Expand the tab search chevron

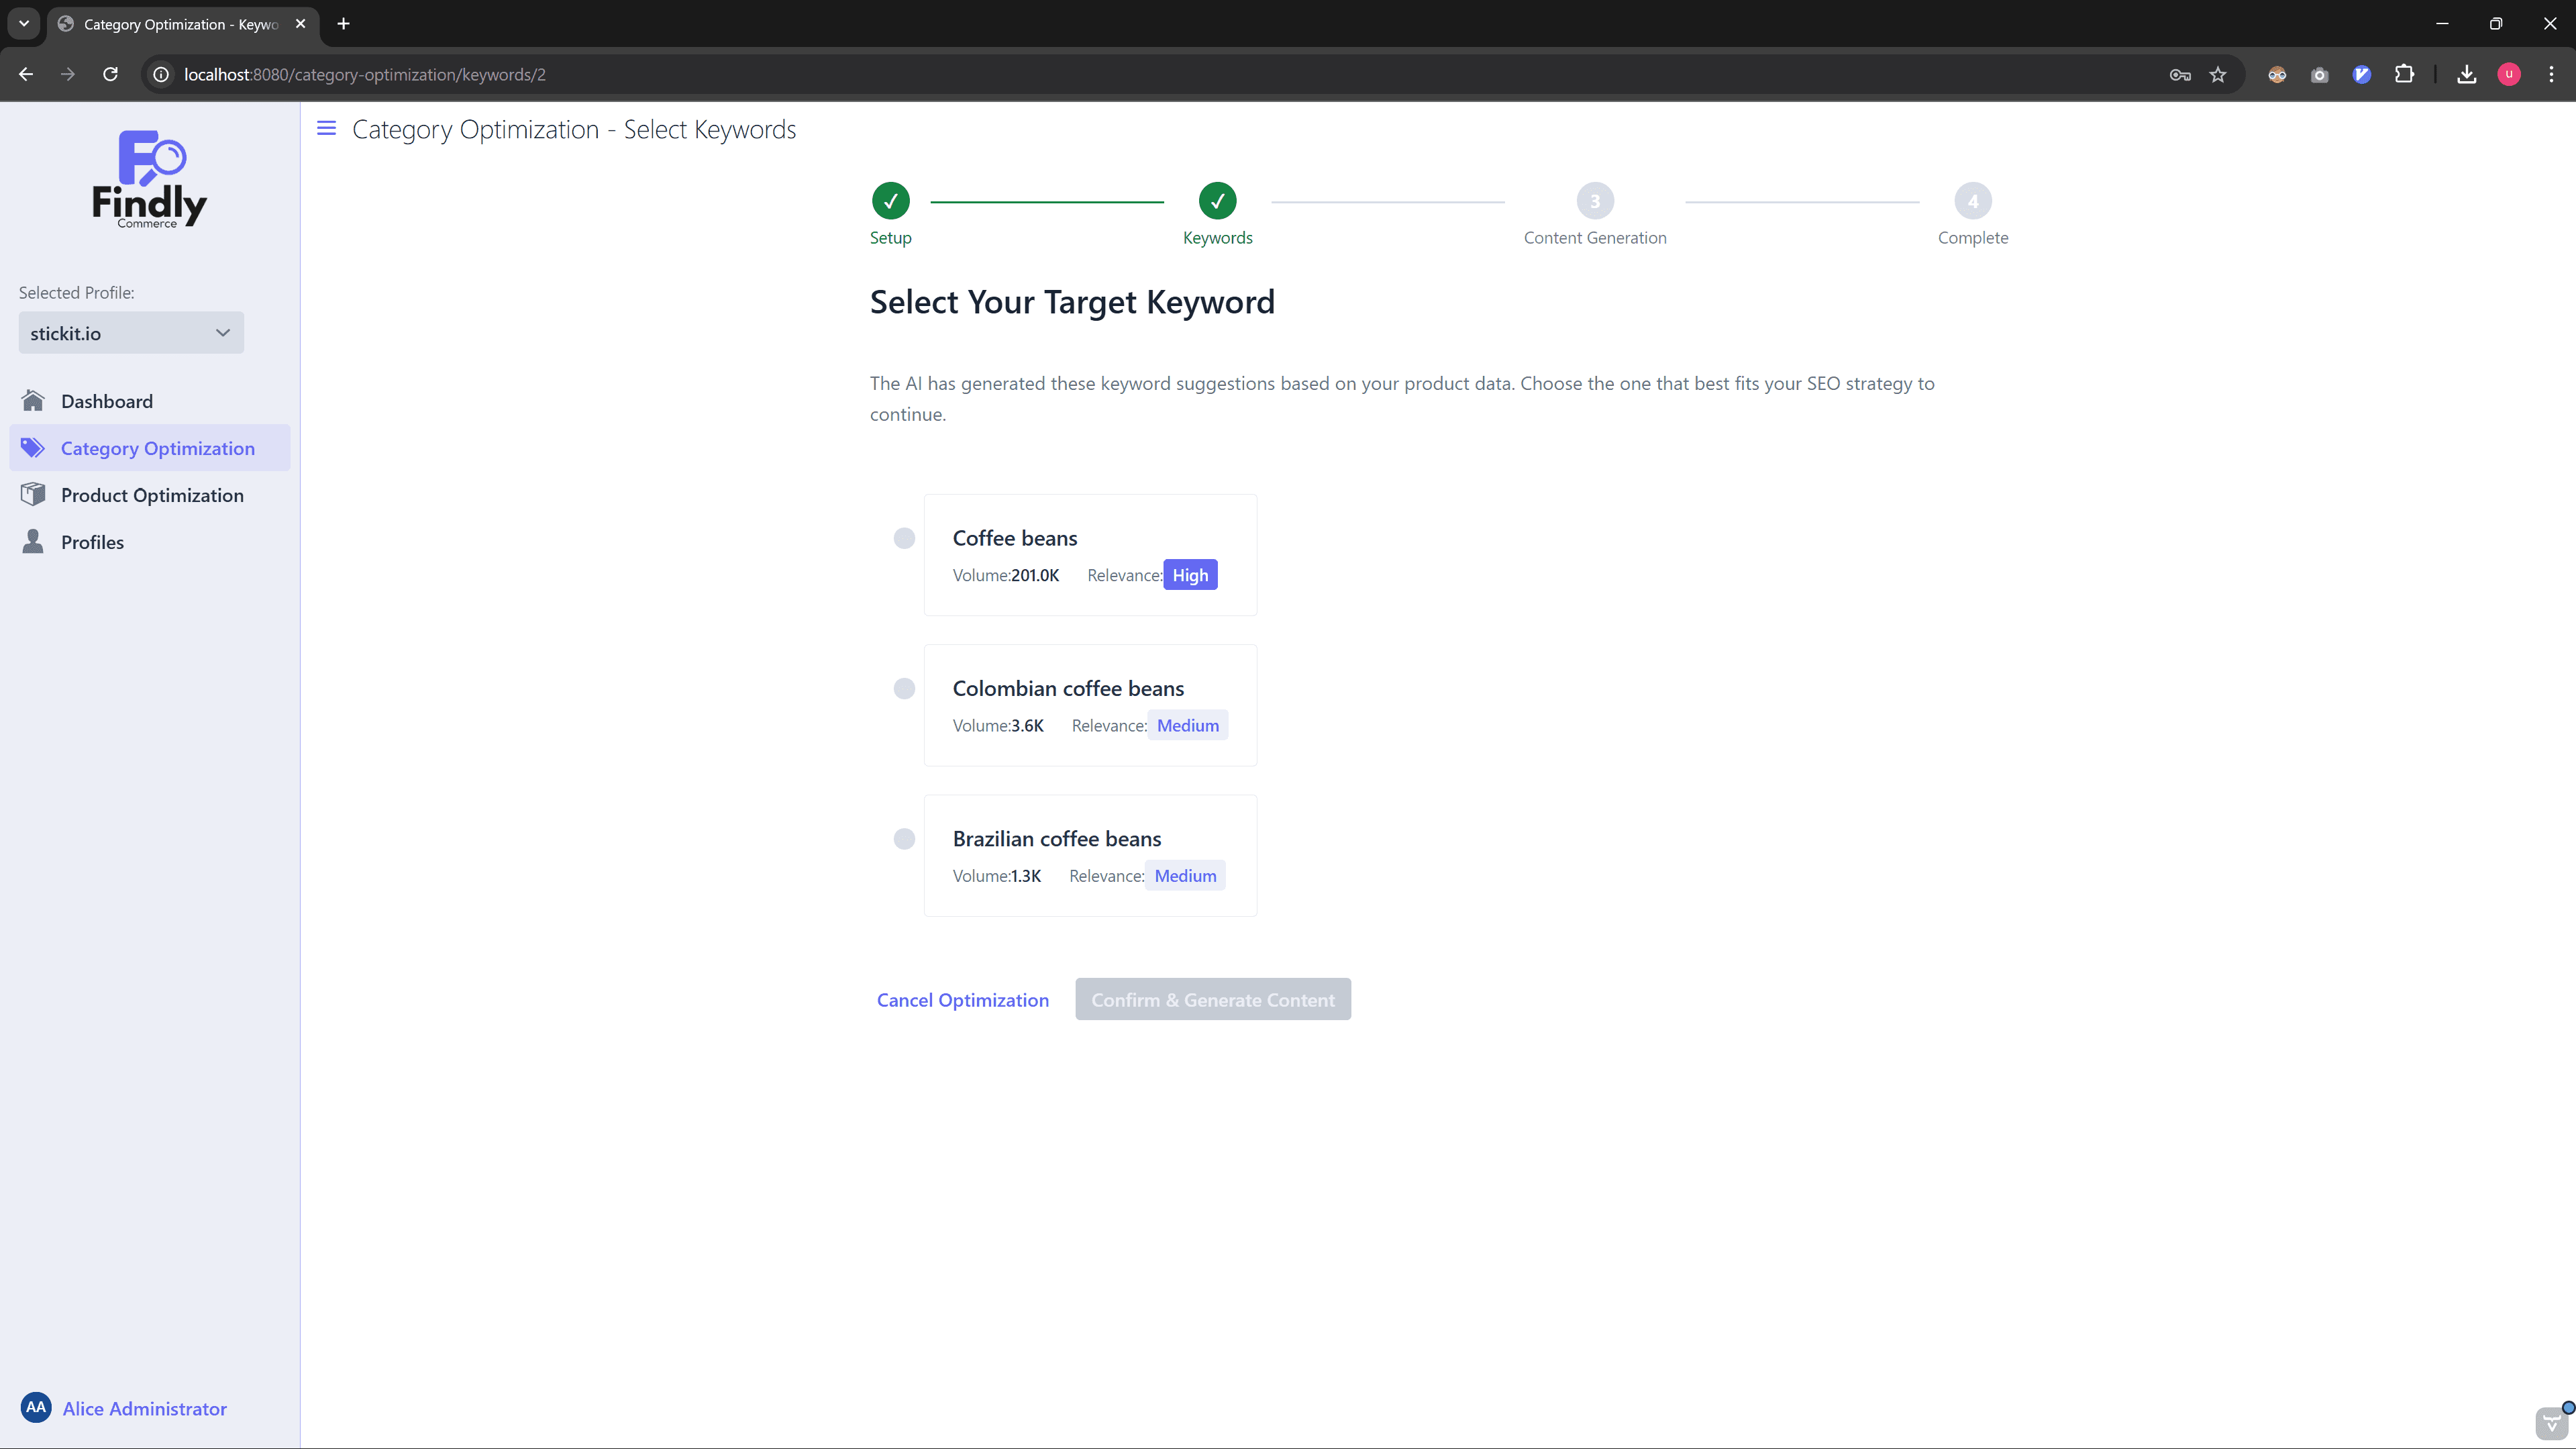(24, 23)
